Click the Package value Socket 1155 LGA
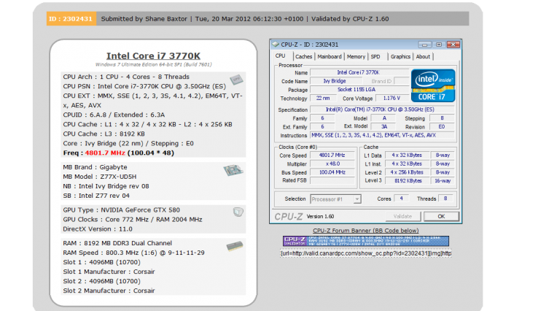Image resolution: width=538 pixels, height=311 pixels. 359,90
